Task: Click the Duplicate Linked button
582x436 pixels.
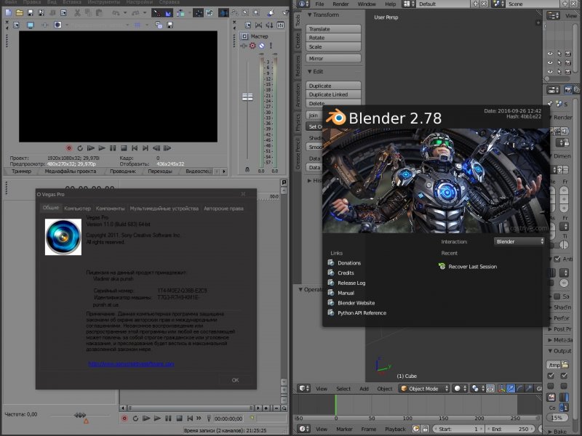Action: [333, 94]
